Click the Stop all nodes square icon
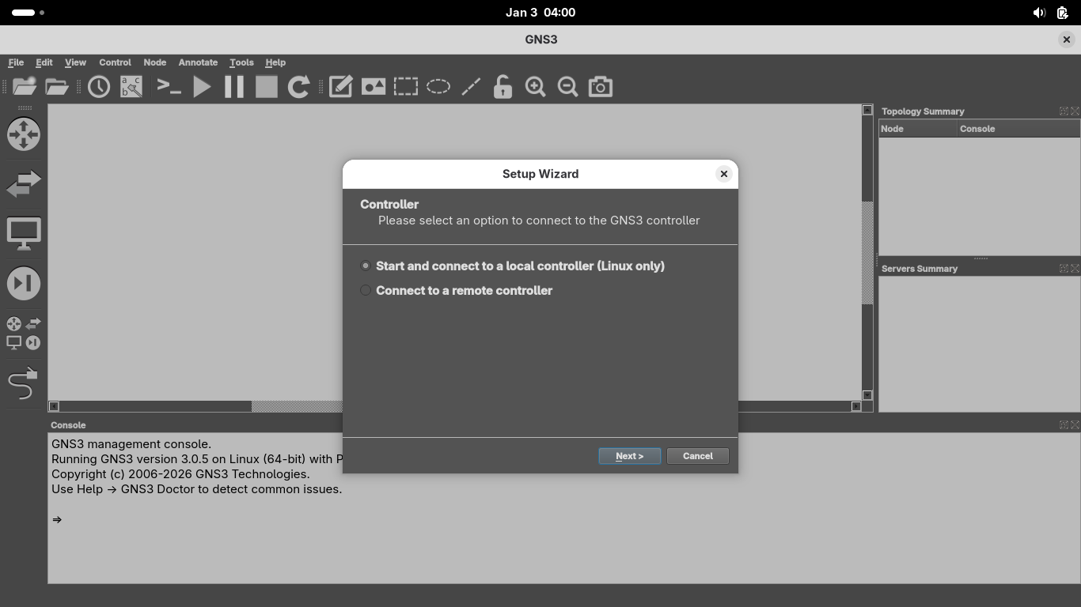This screenshot has height=607, width=1081. [x=267, y=87]
